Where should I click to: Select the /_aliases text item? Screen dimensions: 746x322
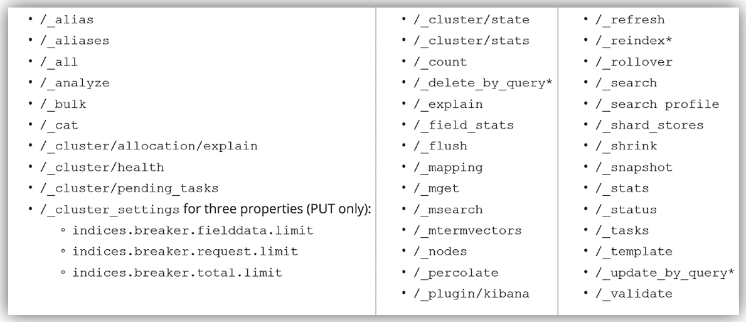73,41
